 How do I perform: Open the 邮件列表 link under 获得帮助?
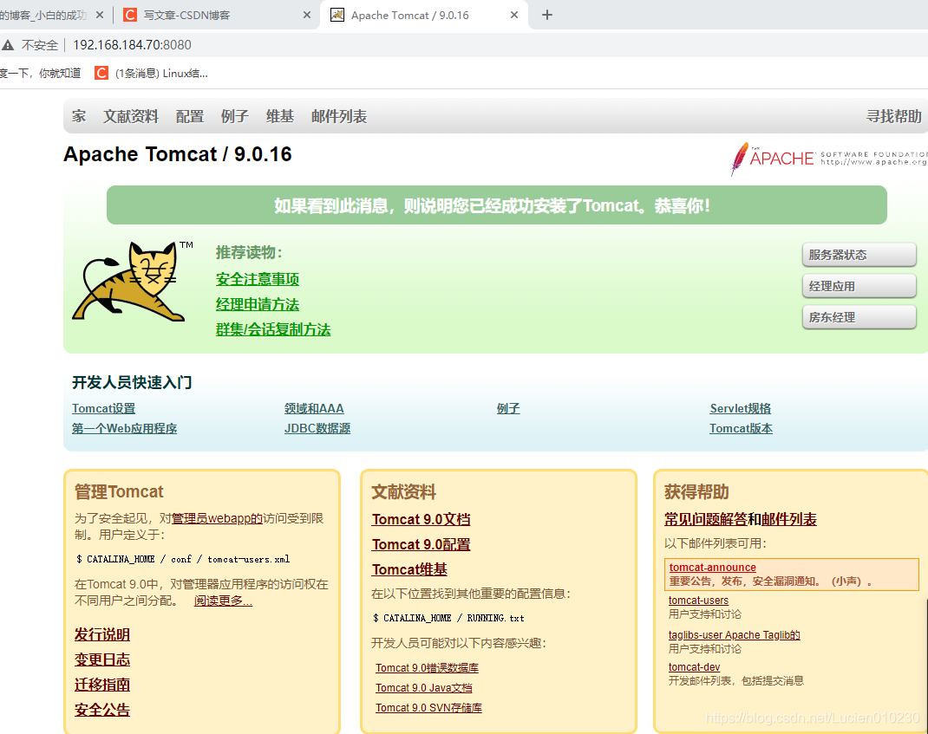[789, 519]
